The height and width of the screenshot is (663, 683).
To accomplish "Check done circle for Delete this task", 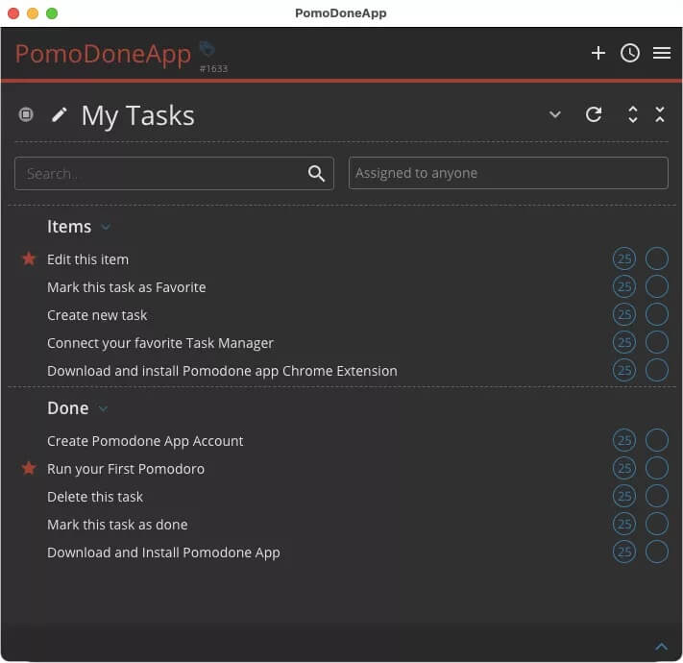I will [656, 496].
